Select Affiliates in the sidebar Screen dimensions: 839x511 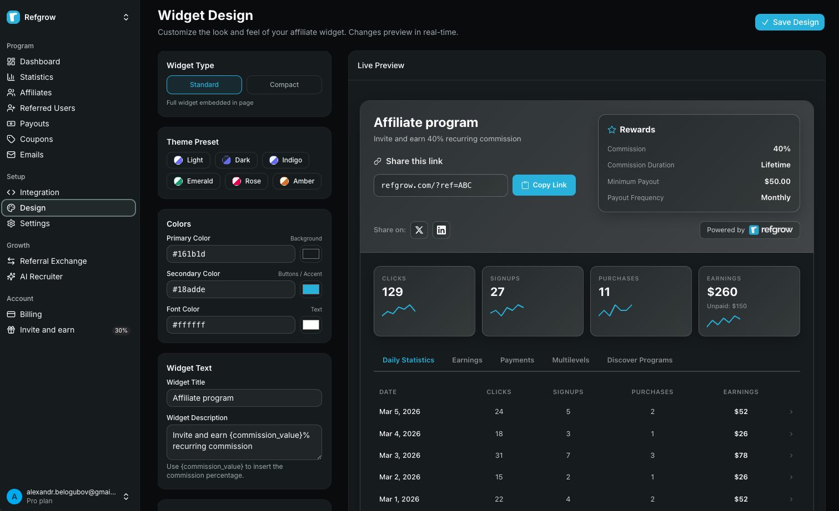tap(36, 93)
